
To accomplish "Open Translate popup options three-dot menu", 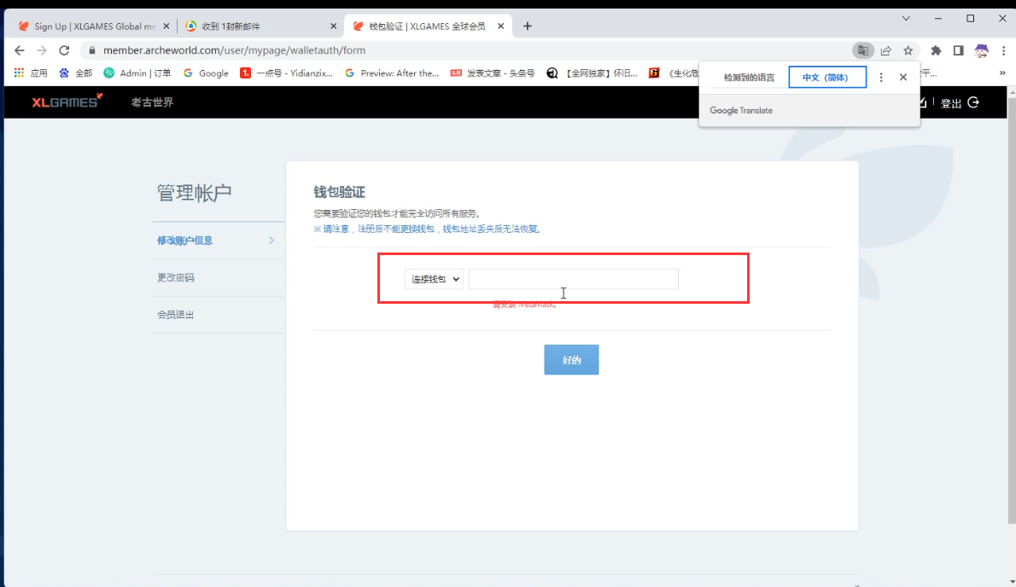I will click(881, 77).
